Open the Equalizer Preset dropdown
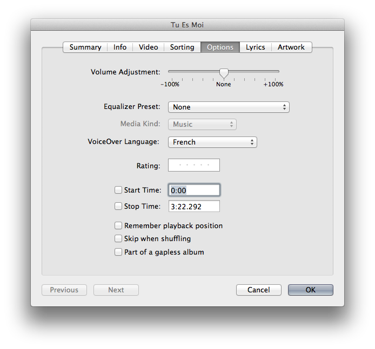The width and height of the screenshot is (375, 349). tap(229, 107)
